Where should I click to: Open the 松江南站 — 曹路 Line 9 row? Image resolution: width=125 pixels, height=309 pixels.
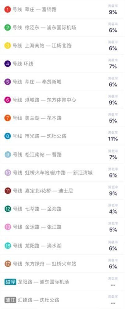(62, 154)
